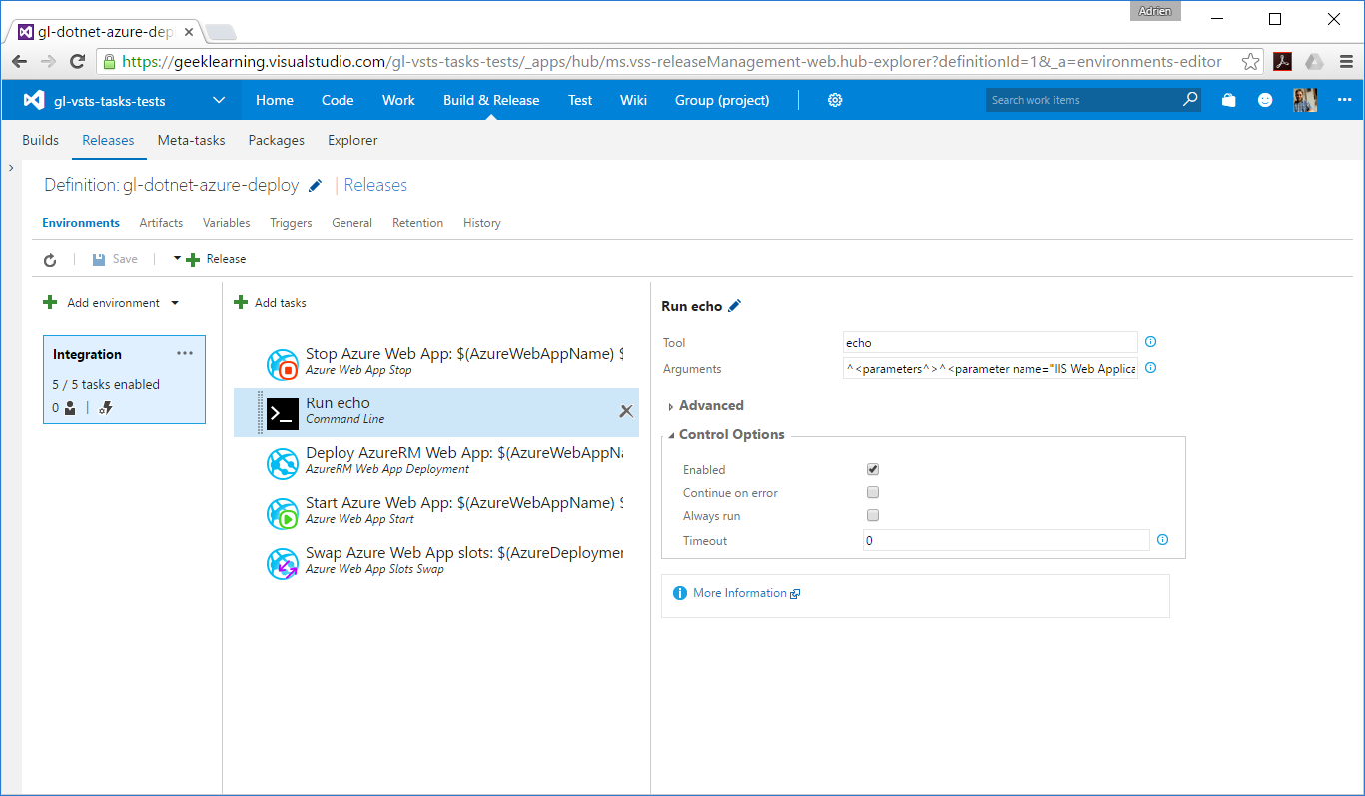Viewport: 1365px width, 796px height.
Task: Click the feedback smiley icon
Action: click(1265, 100)
